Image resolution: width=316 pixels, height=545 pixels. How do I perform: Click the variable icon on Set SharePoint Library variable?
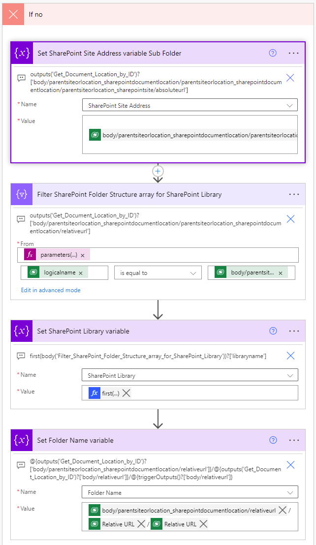[22, 331]
